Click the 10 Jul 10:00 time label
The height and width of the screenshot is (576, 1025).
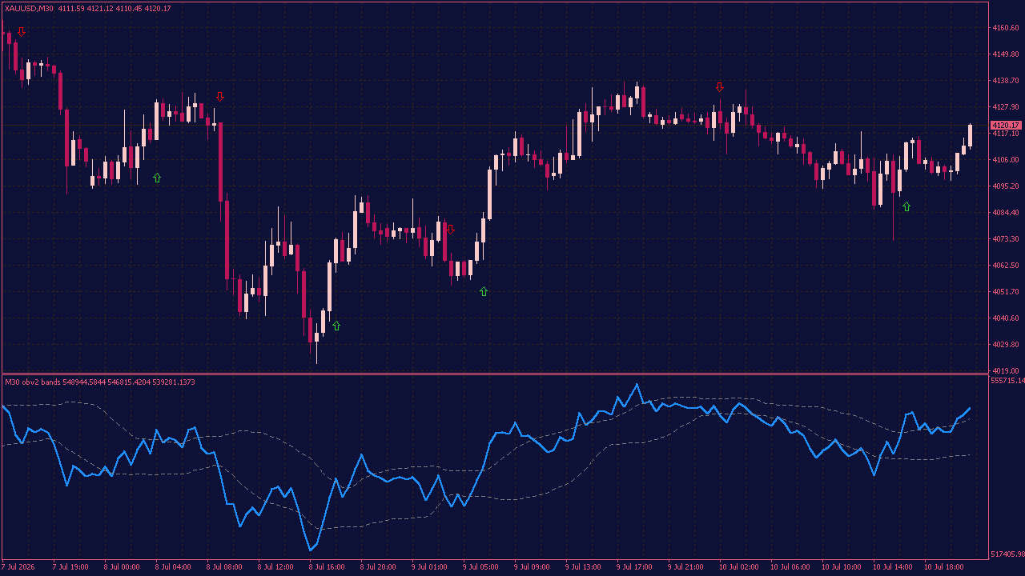tap(842, 567)
